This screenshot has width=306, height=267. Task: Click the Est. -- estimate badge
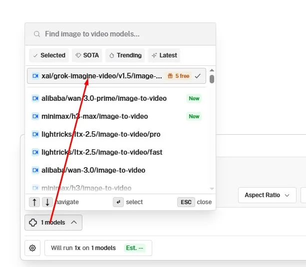coord(135,248)
